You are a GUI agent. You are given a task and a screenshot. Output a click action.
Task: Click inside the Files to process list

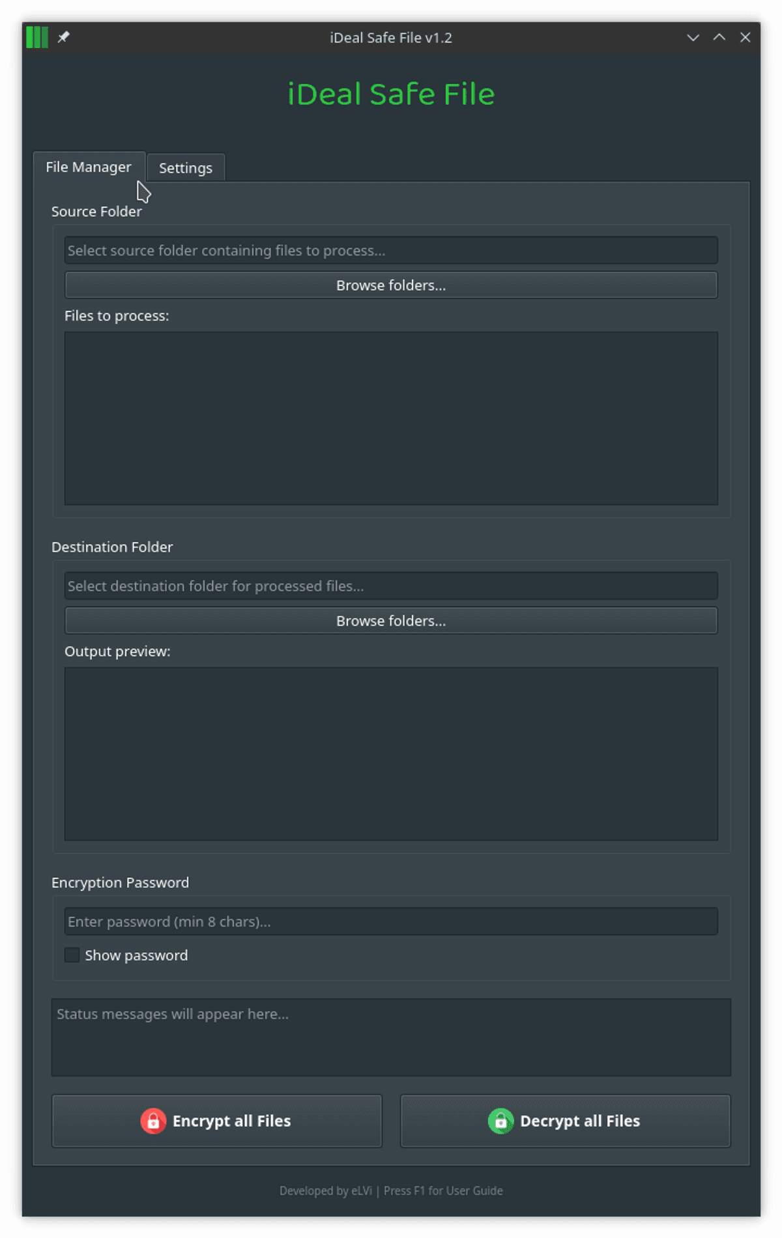click(x=391, y=418)
